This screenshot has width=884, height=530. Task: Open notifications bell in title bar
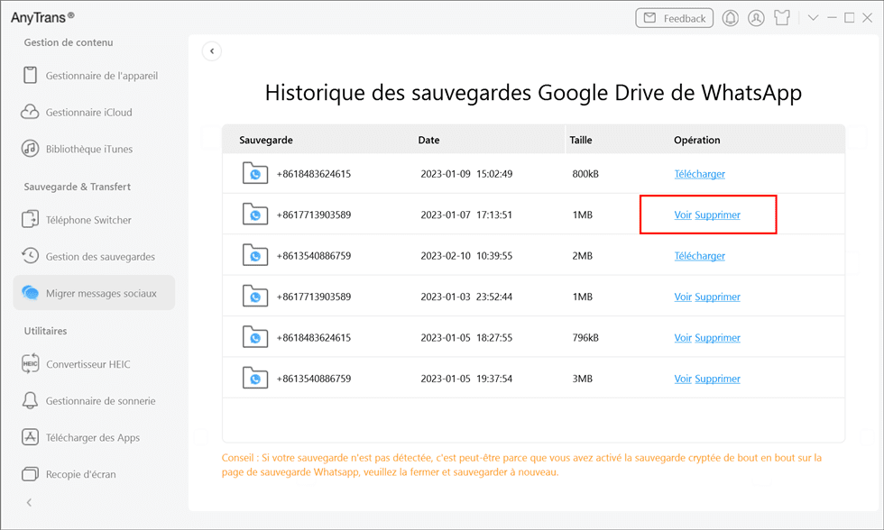(730, 18)
